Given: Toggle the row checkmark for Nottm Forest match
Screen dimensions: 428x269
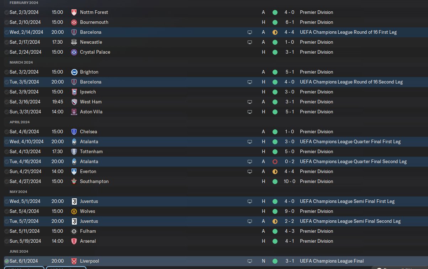Looking at the screenshot, I should point(7,12).
